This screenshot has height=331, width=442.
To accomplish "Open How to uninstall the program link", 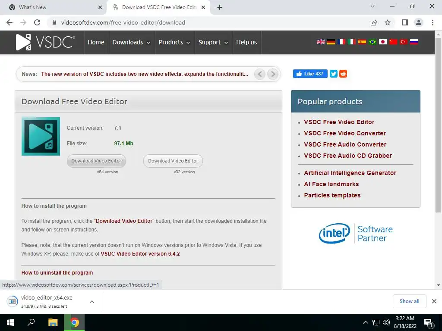I will (57, 273).
